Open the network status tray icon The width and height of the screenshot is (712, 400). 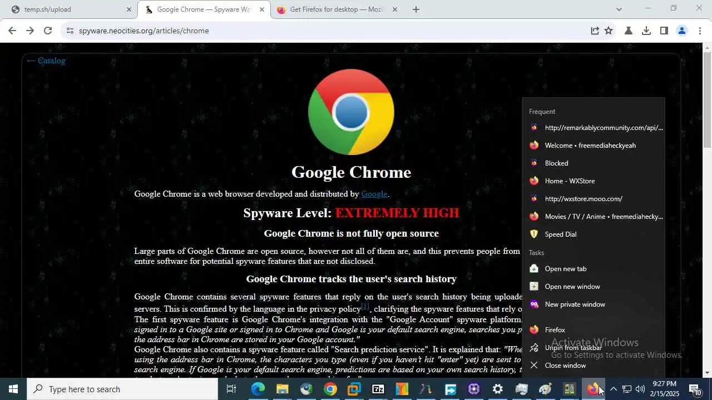(x=626, y=389)
